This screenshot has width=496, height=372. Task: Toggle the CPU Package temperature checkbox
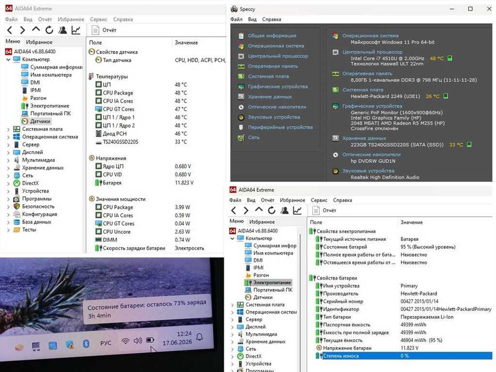(x=99, y=92)
